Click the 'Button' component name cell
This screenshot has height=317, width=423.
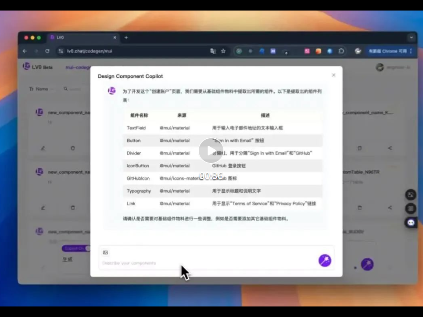tap(133, 140)
